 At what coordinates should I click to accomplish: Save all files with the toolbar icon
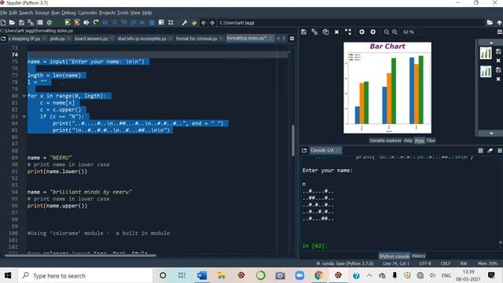[x=31, y=23]
